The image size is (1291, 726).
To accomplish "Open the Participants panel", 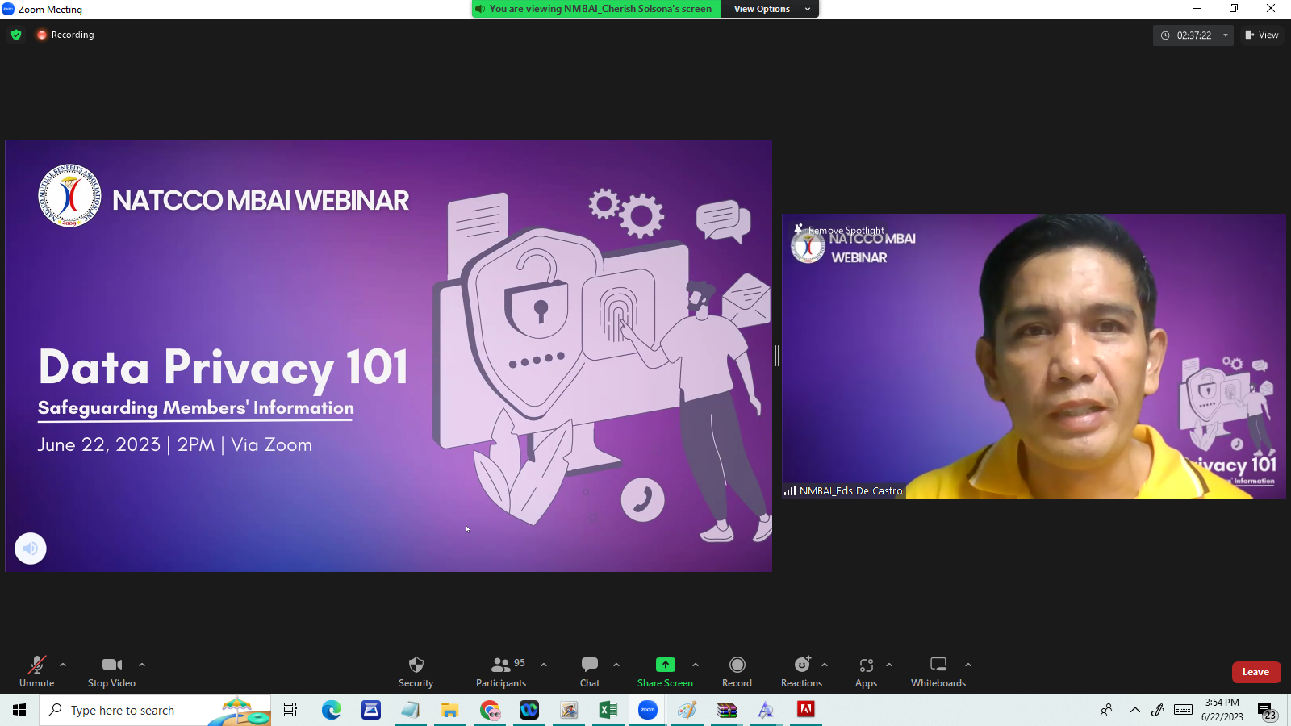I will click(501, 671).
